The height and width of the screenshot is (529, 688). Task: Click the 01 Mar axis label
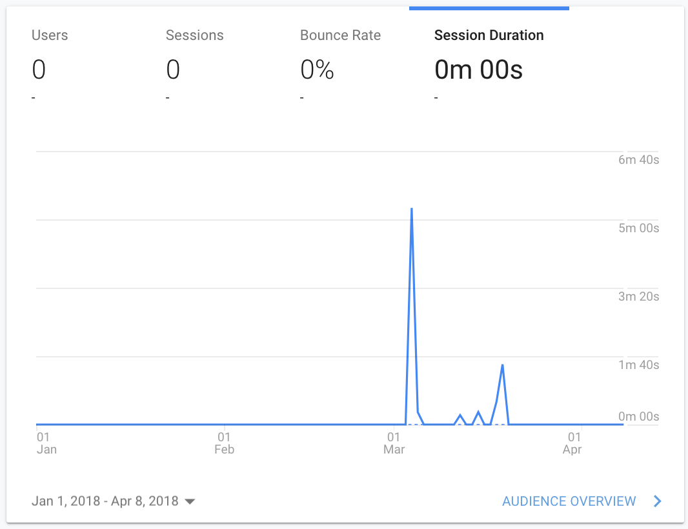(x=394, y=443)
